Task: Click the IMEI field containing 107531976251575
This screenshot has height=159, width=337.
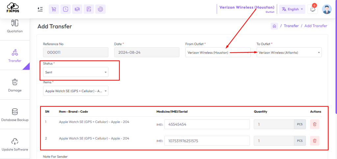Action: (207, 141)
